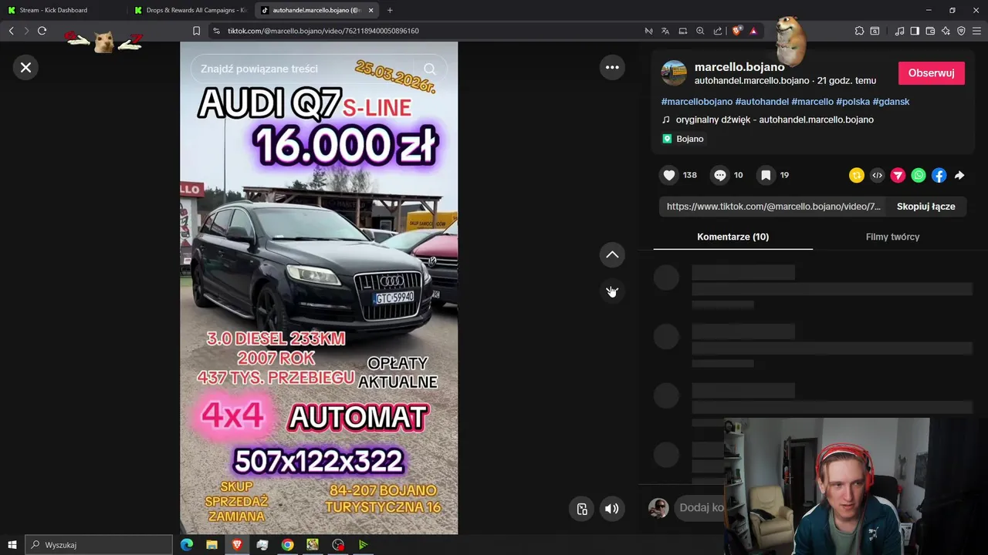This screenshot has width=988, height=555.
Task: Open a new browser tab with the plus
Action: [x=390, y=10]
